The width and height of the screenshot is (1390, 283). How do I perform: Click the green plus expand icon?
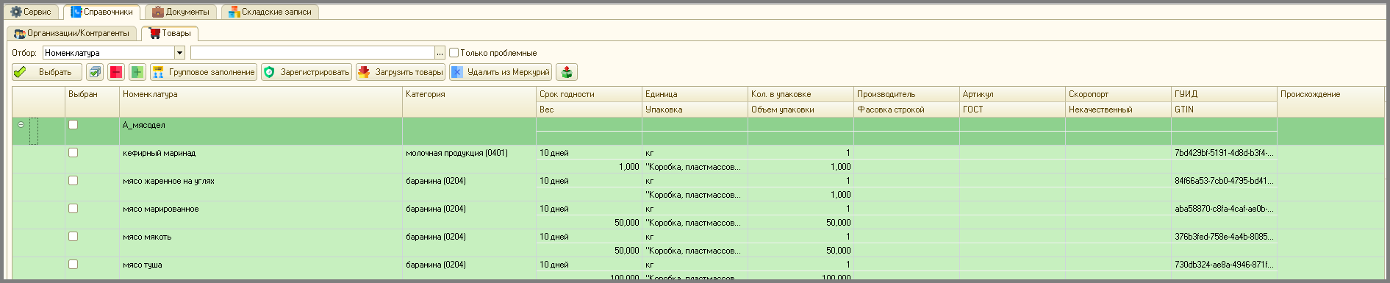click(x=137, y=72)
